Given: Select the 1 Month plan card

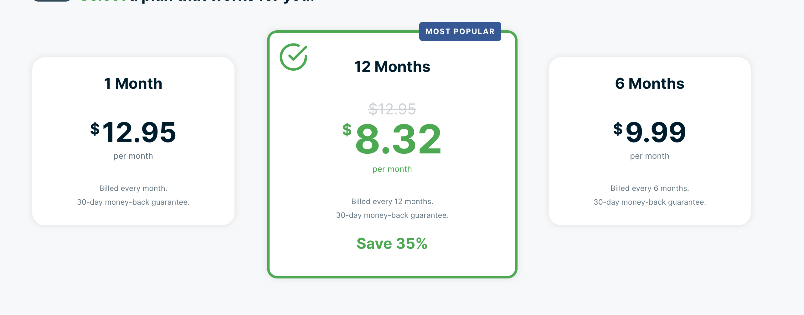Looking at the screenshot, I should coord(133,141).
